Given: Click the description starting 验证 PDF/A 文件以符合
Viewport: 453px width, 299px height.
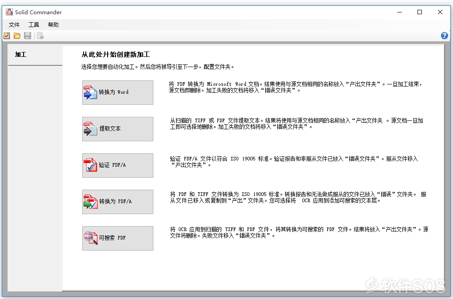Looking at the screenshot, I should [x=294, y=162].
